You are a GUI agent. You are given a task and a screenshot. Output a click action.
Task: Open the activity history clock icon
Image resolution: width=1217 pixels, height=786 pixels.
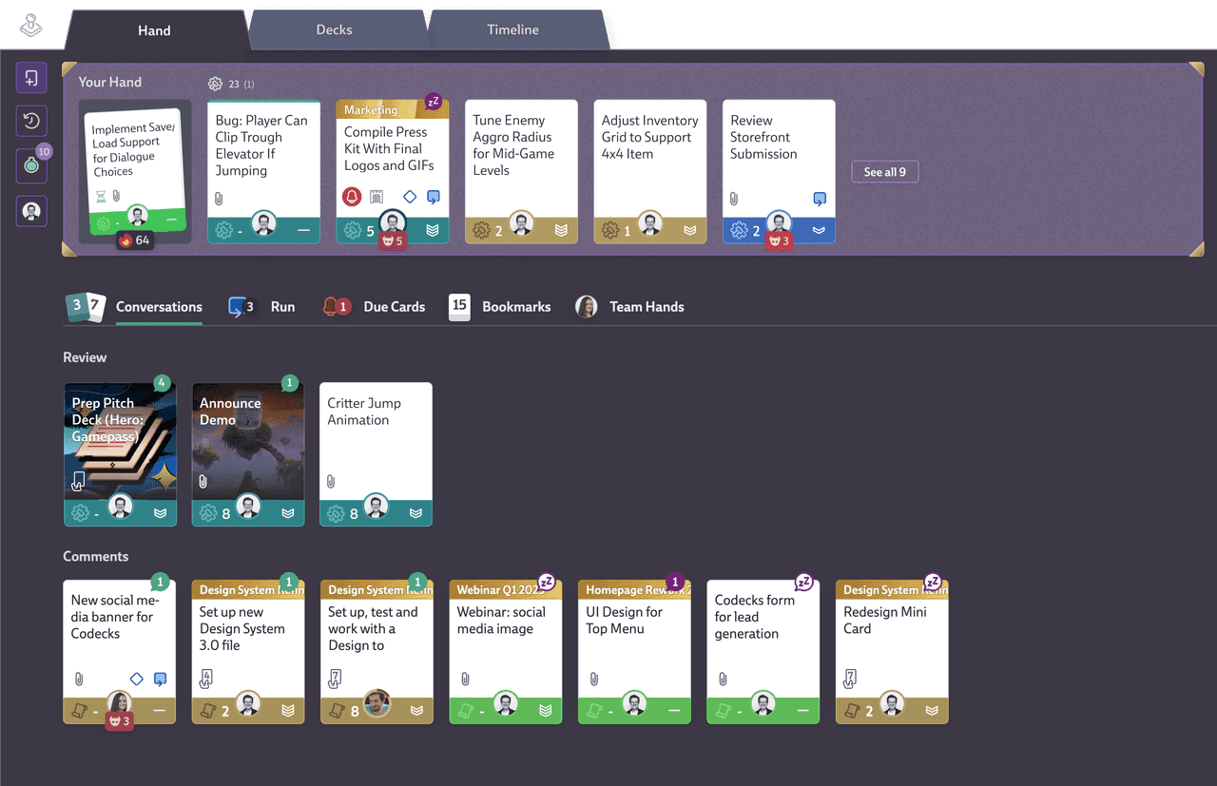31,121
